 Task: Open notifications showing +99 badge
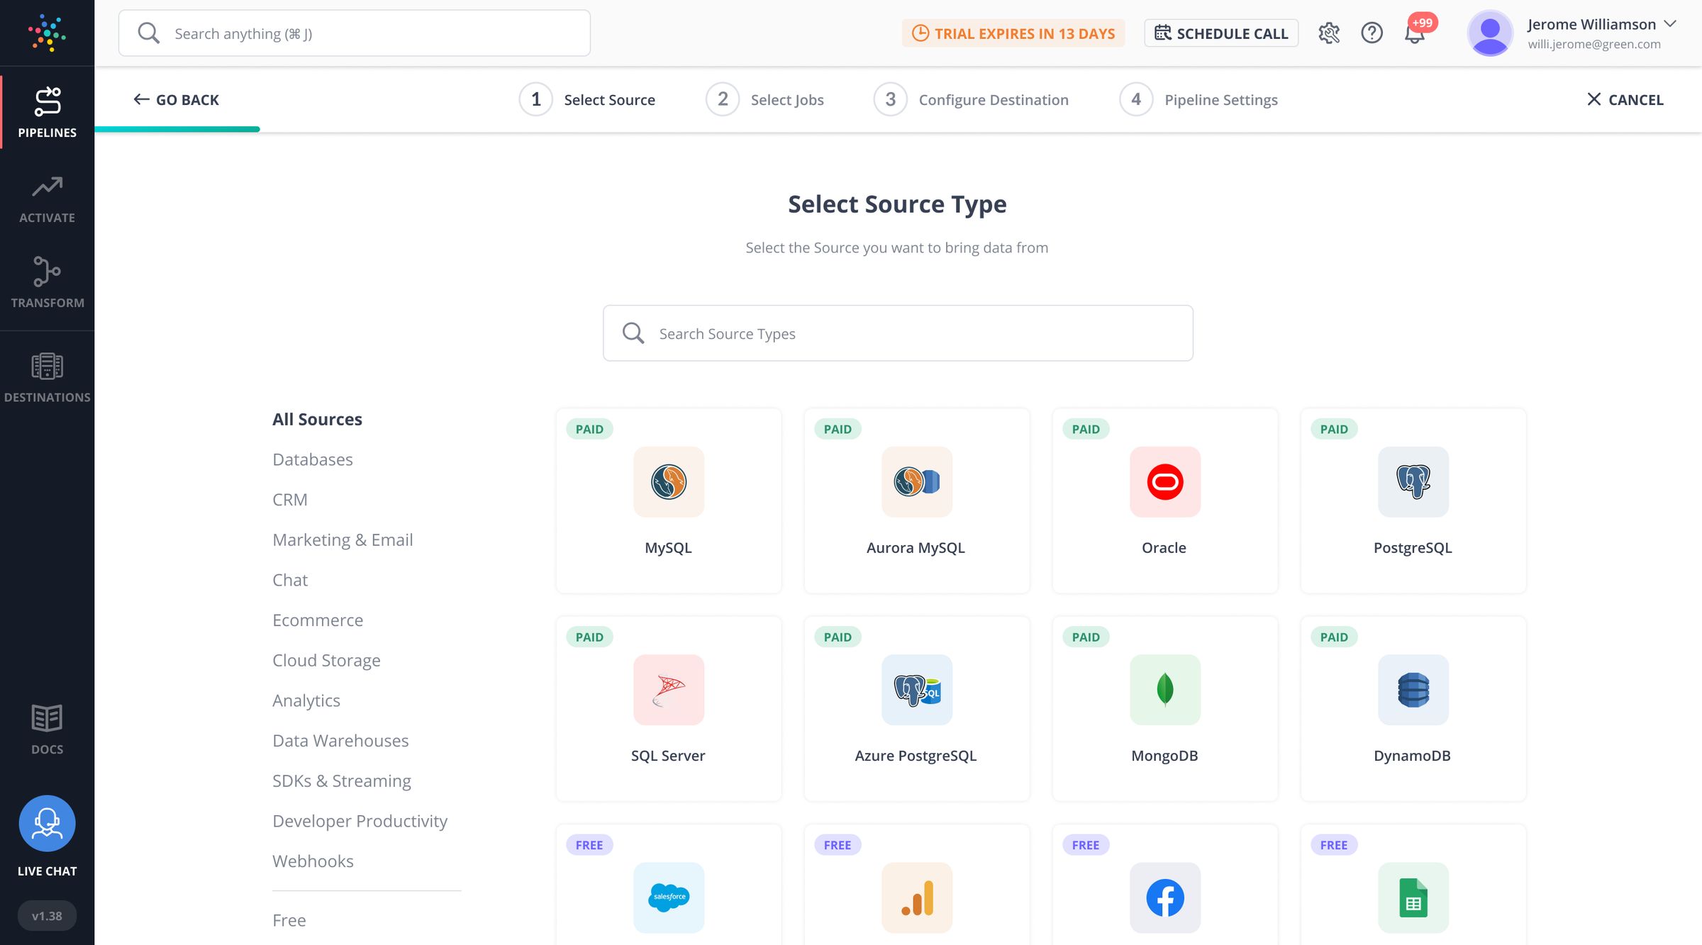(x=1414, y=33)
